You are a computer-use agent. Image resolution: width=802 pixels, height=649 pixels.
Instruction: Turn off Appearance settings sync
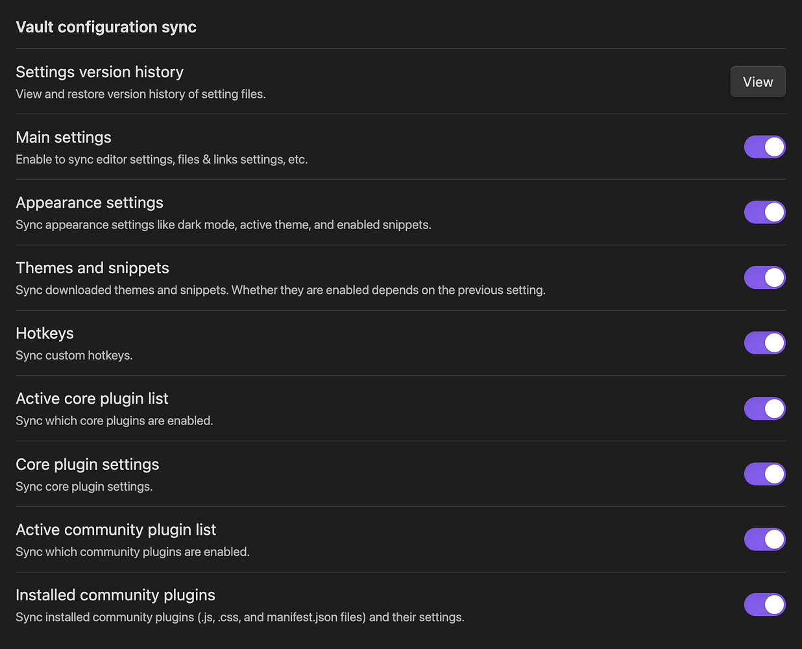coord(764,212)
